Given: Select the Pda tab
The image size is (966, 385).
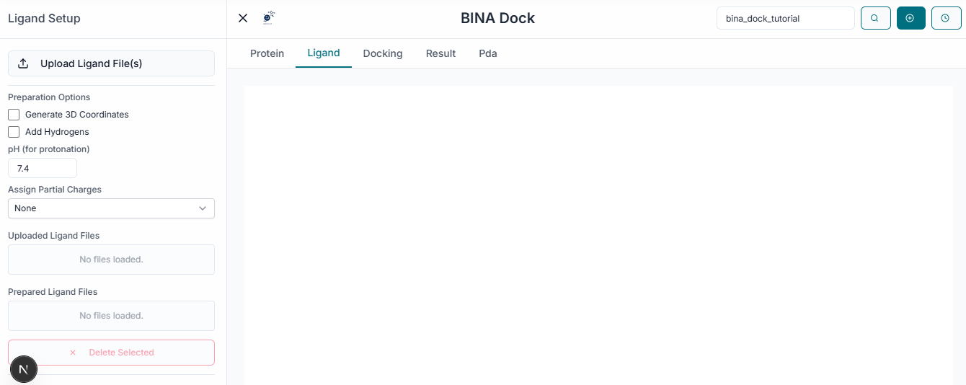Looking at the screenshot, I should [487, 53].
